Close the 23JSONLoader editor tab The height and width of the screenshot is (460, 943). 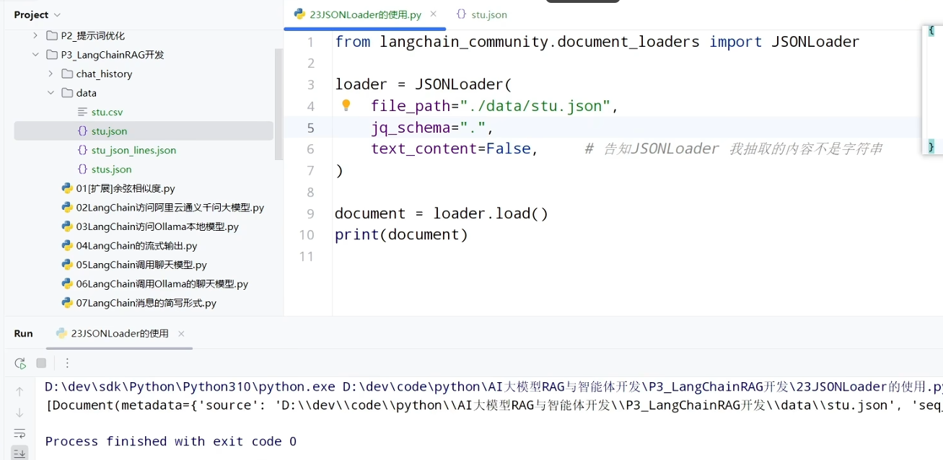click(433, 14)
